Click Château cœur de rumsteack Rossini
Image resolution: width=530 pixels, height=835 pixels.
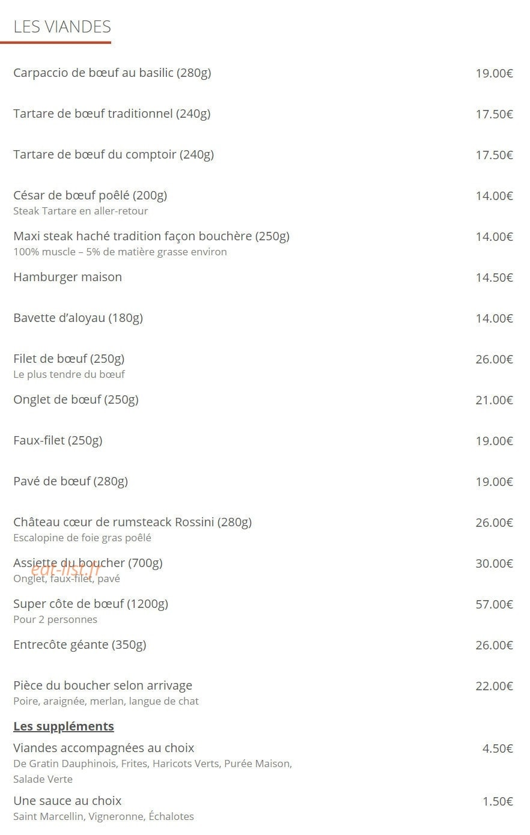(132, 522)
